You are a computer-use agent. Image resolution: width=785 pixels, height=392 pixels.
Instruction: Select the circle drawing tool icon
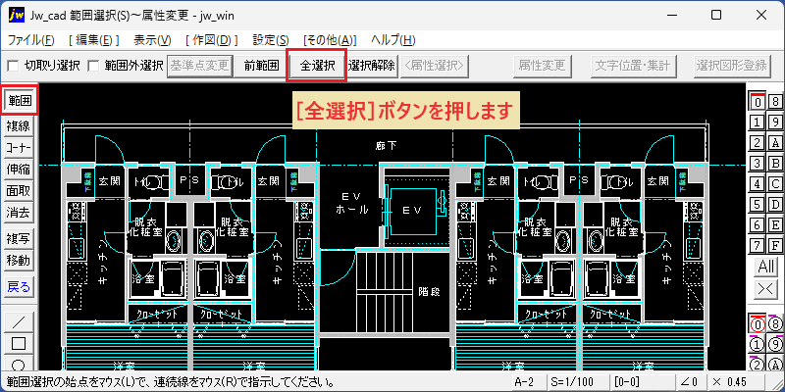tap(19, 364)
